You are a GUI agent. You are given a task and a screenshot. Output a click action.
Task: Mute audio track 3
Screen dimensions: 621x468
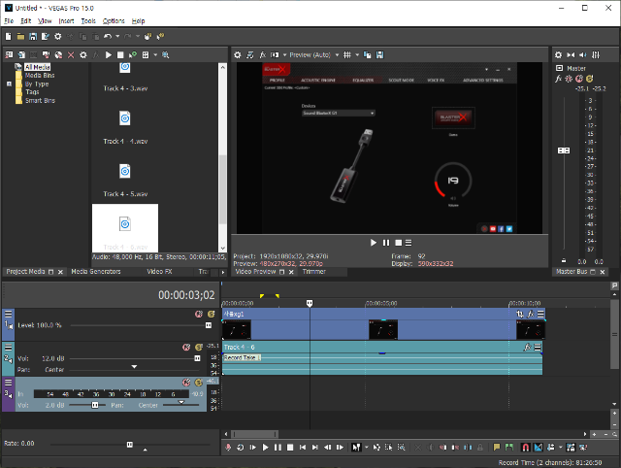point(186,383)
